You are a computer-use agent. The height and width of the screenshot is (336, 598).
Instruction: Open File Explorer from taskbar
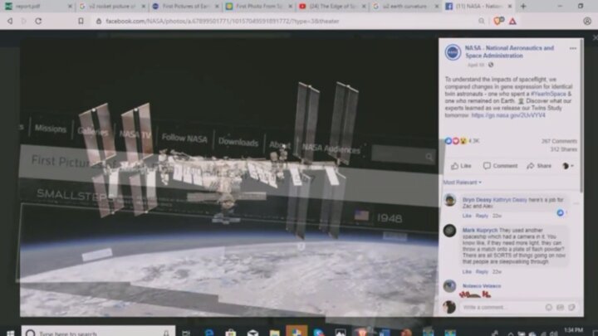(x=274, y=333)
